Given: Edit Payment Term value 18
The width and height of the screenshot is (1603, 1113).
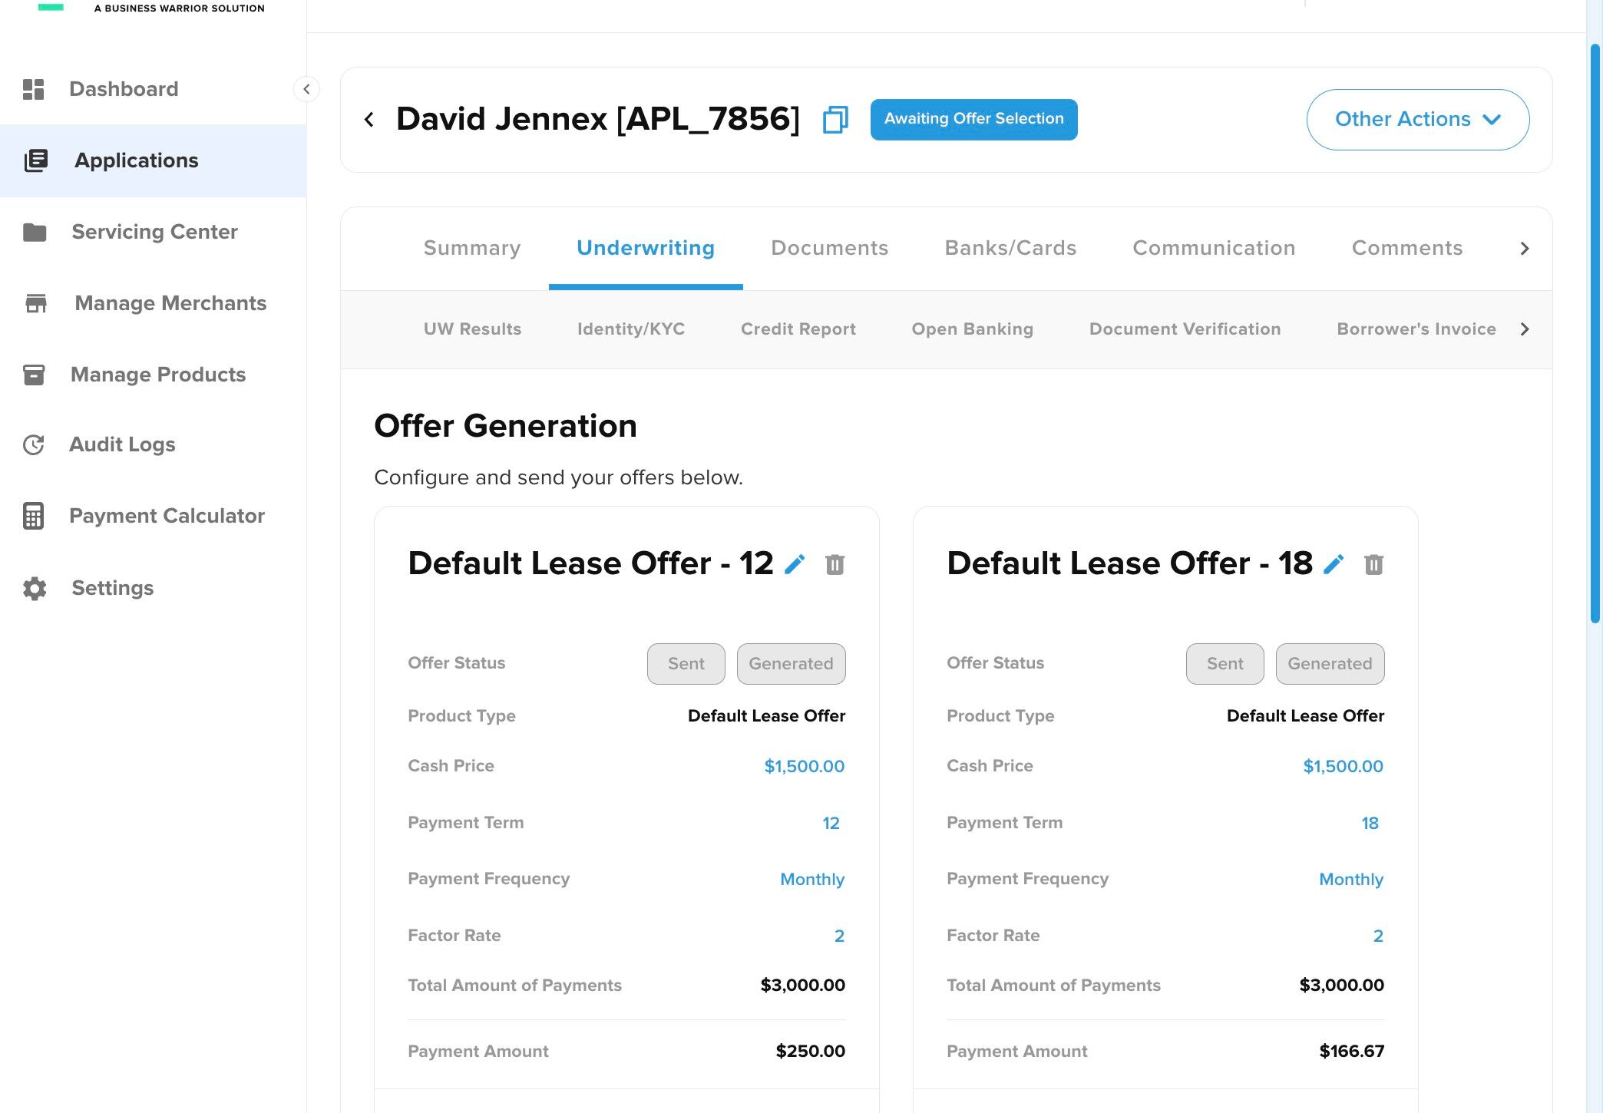Looking at the screenshot, I should 1370,823.
